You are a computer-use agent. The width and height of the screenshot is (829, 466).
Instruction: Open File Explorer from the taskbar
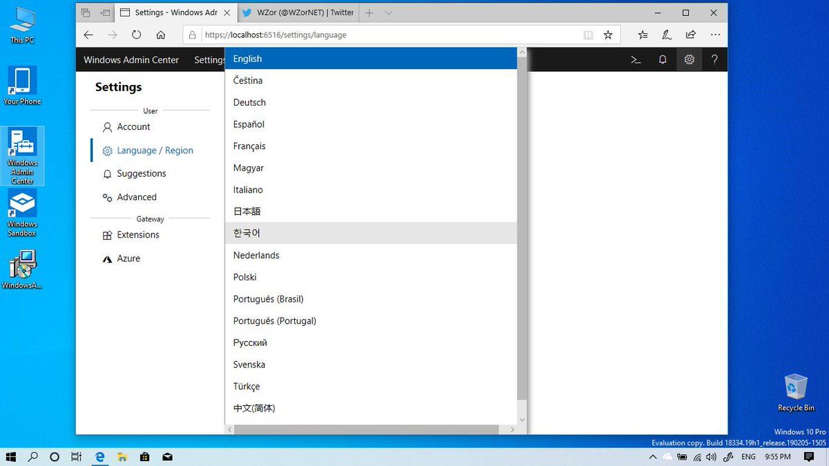tap(122, 456)
